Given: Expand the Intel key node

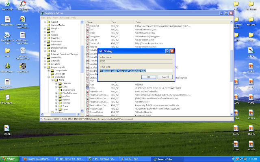Looking at the screenshot, I should pyautogui.click(x=45, y=51).
